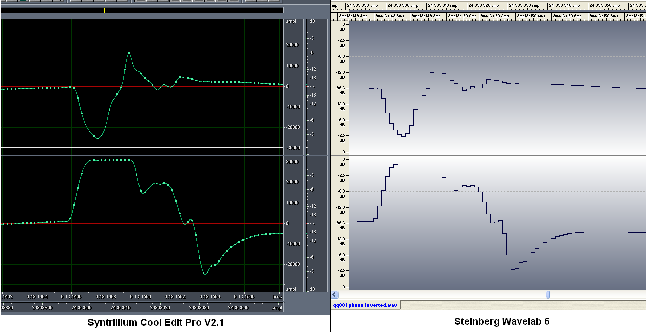Viewport: 647px width, 332px height.
Task: Click the 'smpl' label on the bottom sample ruler
Action: pos(276,307)
